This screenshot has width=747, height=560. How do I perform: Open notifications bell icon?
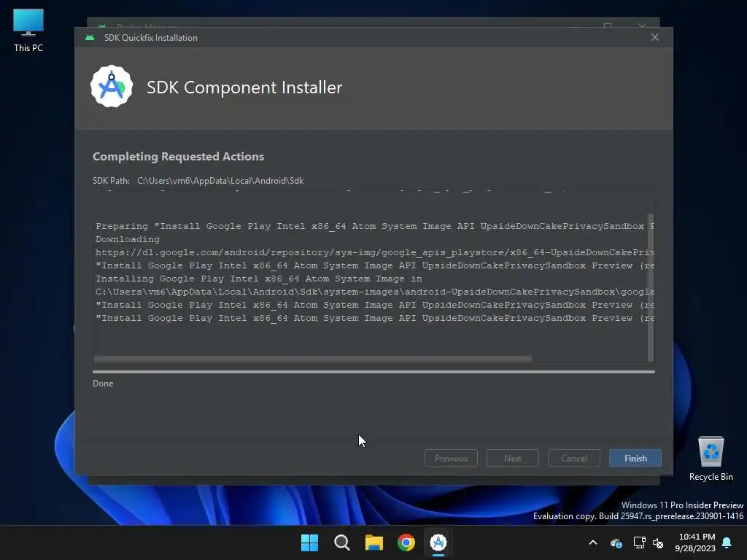click(x=727, y=542)
